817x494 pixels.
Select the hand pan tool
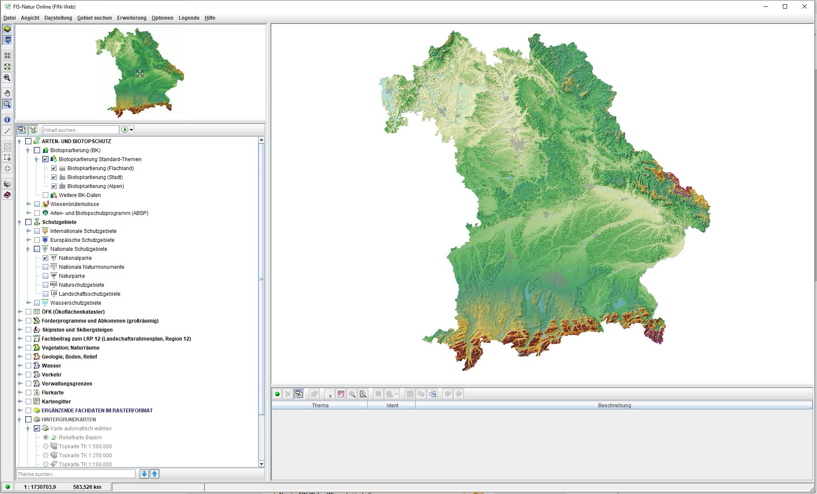pyautogui.click(x=7, y=93)
